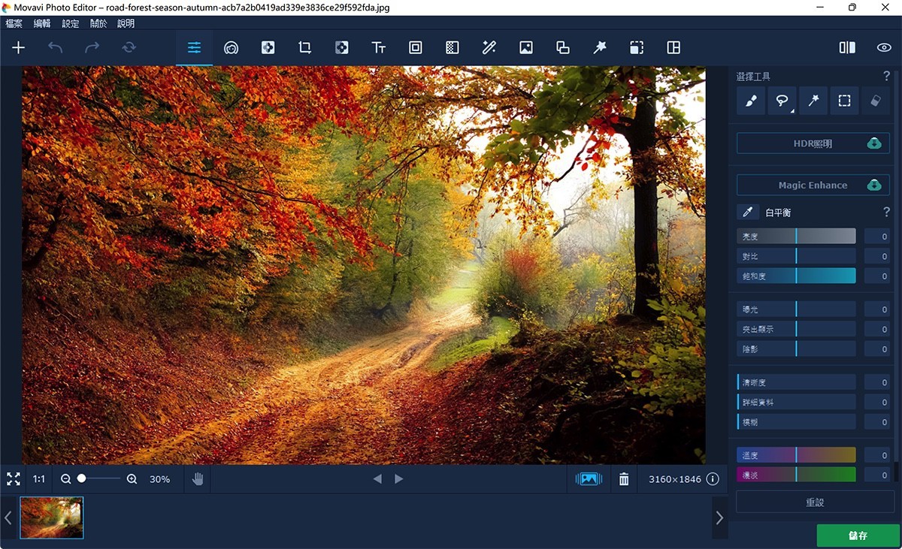Select the Brush selection tool in 選擇工具
The image size is (902, 549).
(x=750, y=100)
